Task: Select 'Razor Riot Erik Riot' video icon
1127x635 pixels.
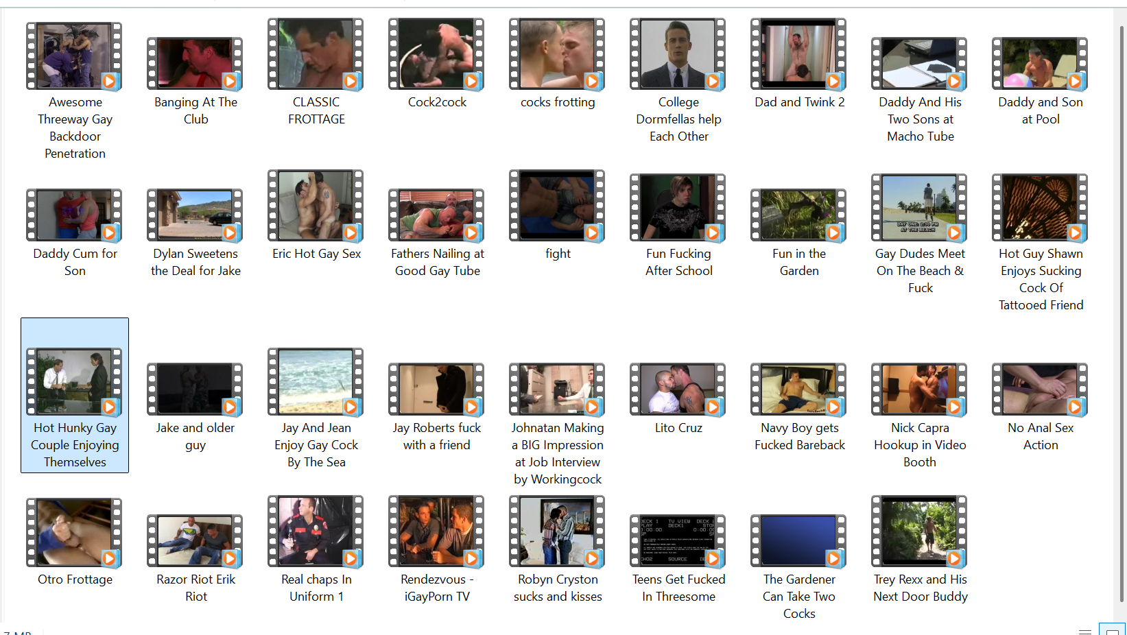Action: pyautogui.click(x=195, y=540)
